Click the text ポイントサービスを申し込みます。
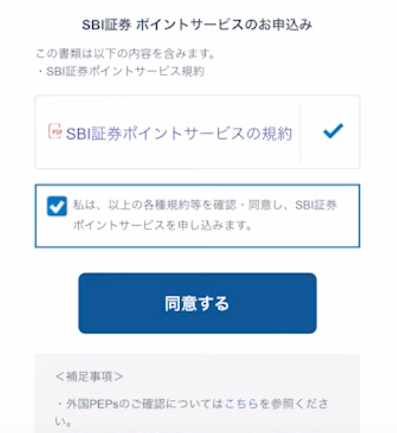Viewport: 397px width, 433px height. [x=163, y=225]
